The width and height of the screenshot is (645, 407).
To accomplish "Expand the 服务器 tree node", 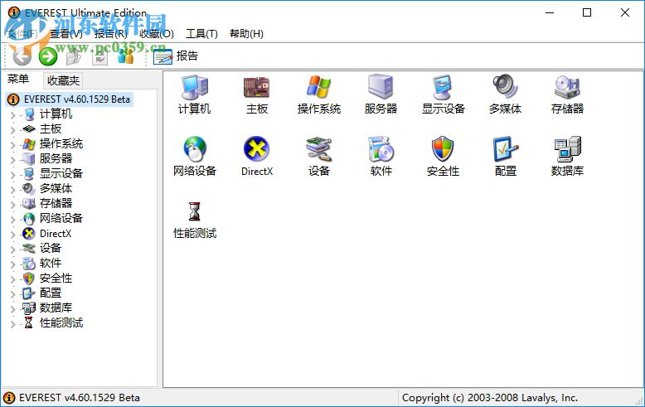I will click(x=12, y=159).
